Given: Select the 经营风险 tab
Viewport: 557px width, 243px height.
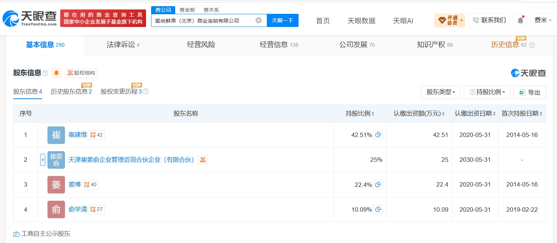Looking at the screenshot, I should coord(201,45).
